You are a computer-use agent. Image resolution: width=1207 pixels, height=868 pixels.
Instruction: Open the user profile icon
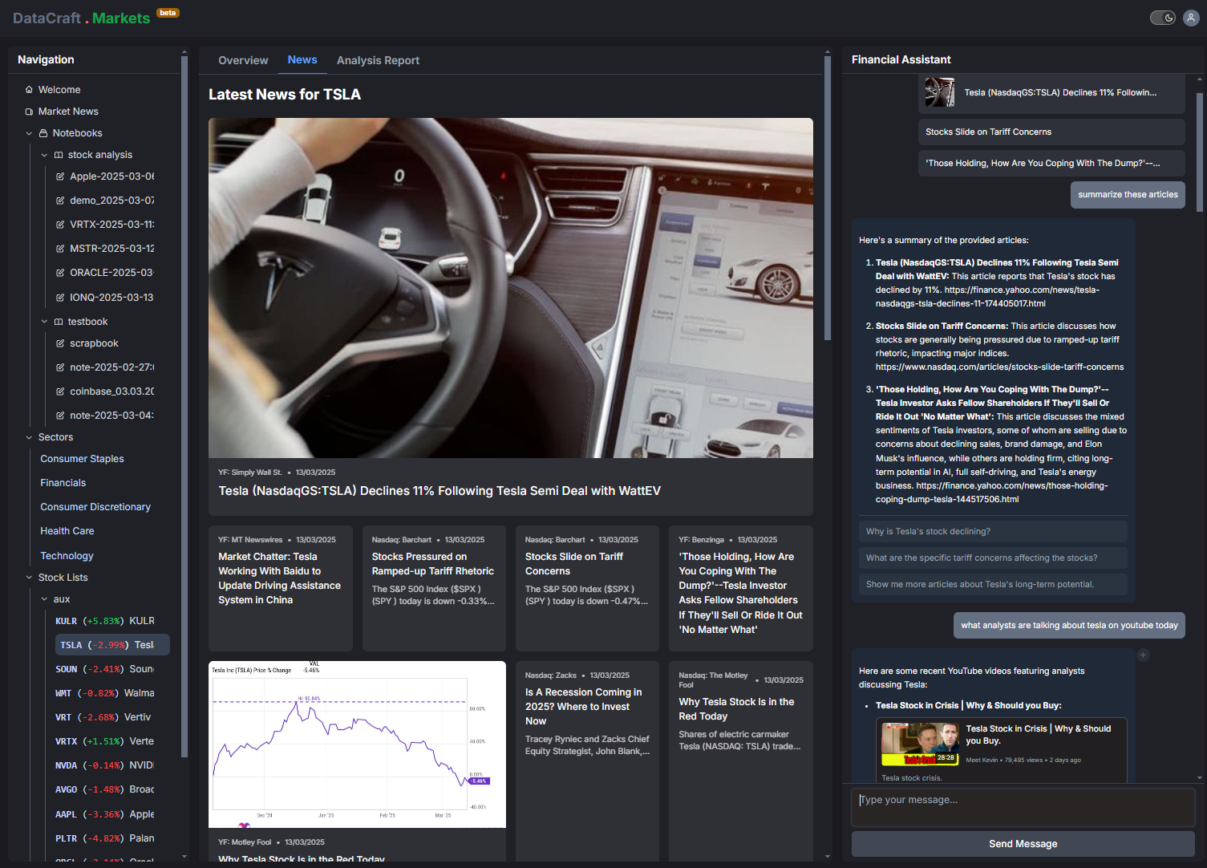click(x=1191, y=18)
